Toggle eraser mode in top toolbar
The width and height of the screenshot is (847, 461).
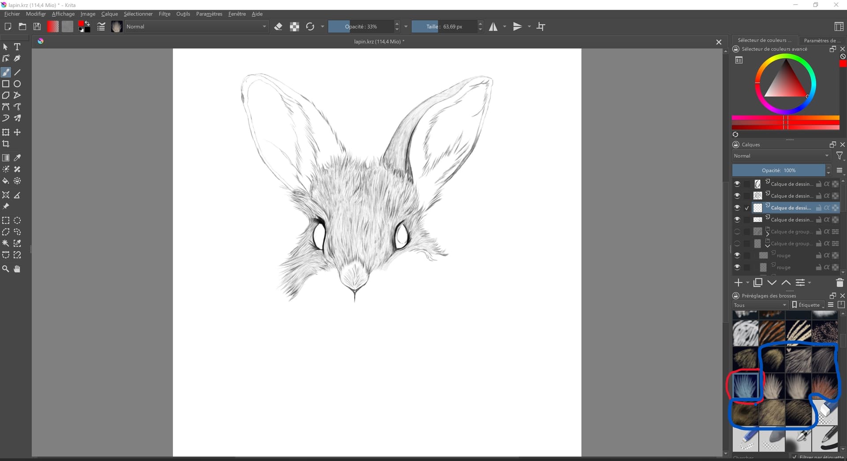point(278,27)
